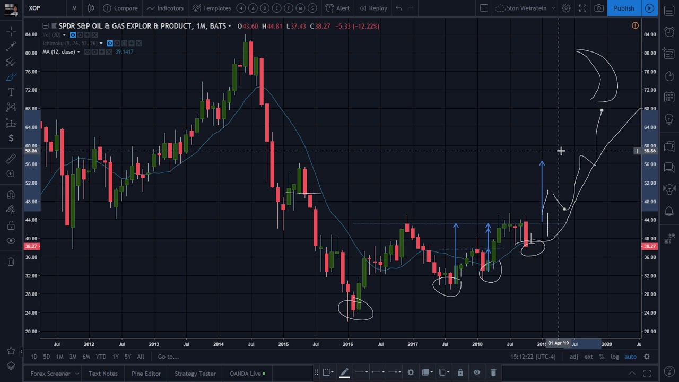679x382 pixels.
Task: Remove drawings with left sidebar trash icon
Action: coord(11,261)
